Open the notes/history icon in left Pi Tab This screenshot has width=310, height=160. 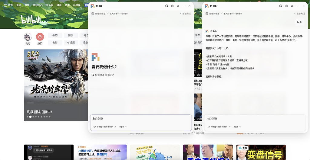(172, 6)
